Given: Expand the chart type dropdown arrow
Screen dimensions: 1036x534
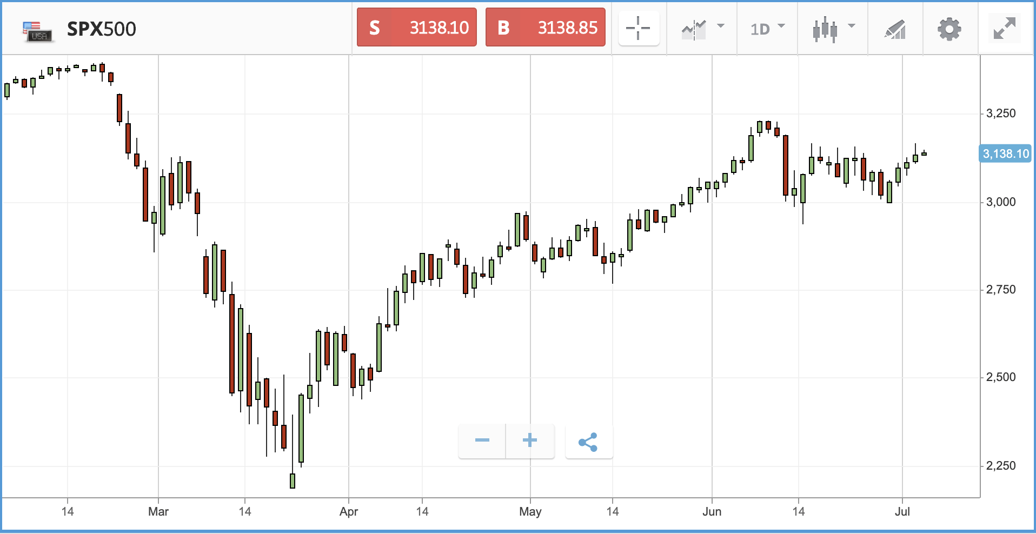Looking at the screenshot, I should click(x=852, y=26).
